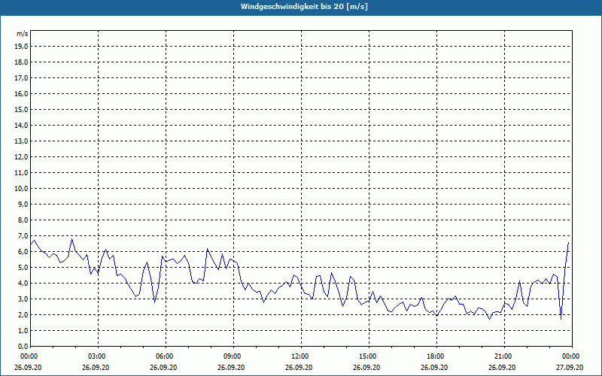Click the "9,0" y-axis label
Image resolution: width=602 pixels, height=376 pixels.
[x=23, y=204]
